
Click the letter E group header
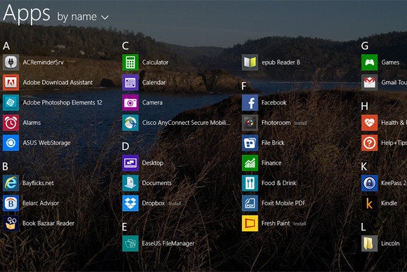pyautogui.click(x=125, y=227)
